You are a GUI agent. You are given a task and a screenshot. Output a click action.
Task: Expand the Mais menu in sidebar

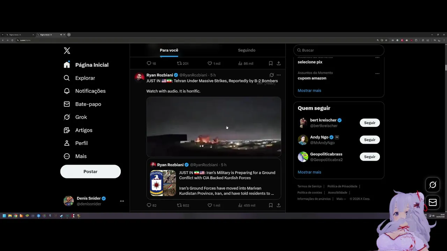click(x=75, y=156)
